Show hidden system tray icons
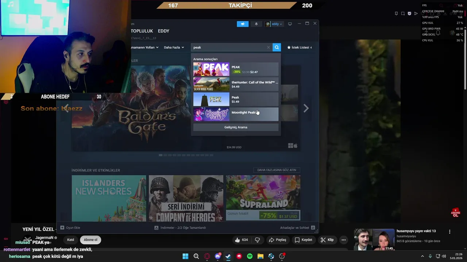The height and width of the screenshot is (262, 467). (422, 256)
